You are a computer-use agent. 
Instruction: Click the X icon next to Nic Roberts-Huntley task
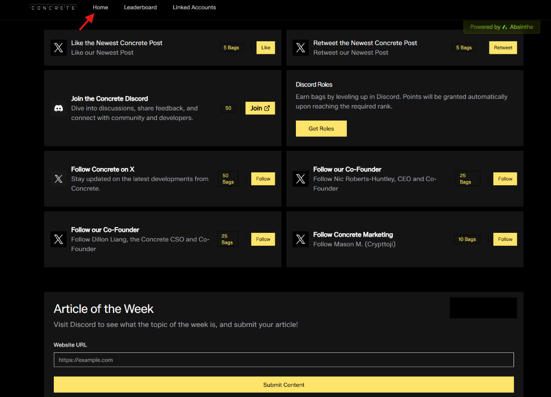point(301,179)
